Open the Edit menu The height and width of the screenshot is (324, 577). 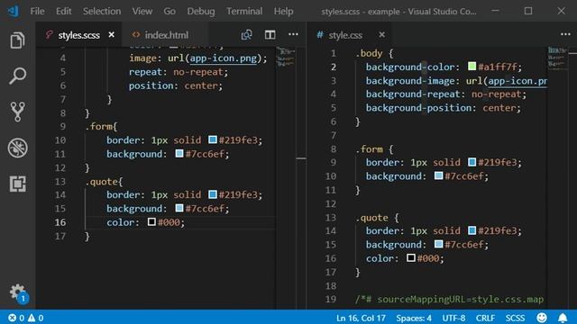tap(64, 12)
